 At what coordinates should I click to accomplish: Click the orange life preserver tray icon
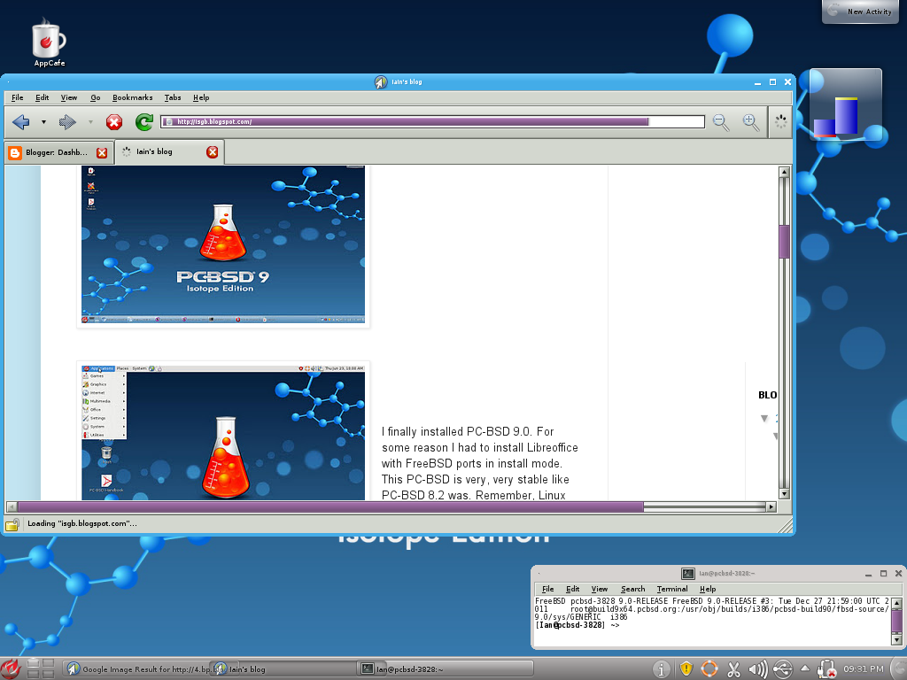(x=709, y=669)
